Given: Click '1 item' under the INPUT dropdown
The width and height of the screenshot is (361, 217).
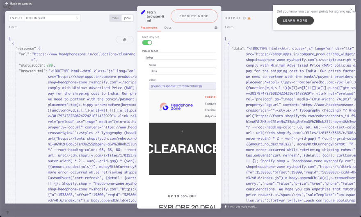Looking at the screenshot, I should (13, 27).
